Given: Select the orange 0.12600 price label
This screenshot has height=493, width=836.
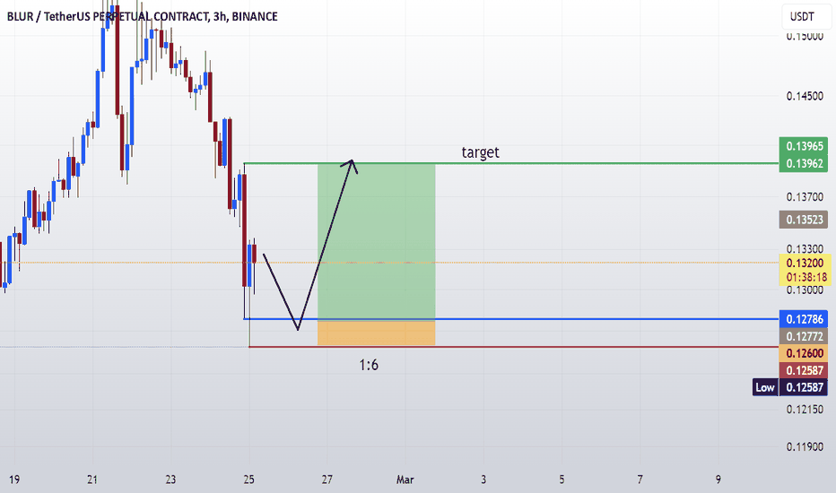Looking at the screenshot, I should point(804,353).
